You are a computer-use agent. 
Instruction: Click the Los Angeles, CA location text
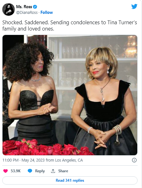tap(69, 160)
